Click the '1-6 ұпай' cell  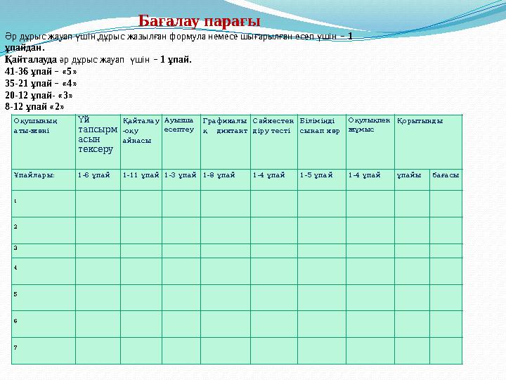98,179
